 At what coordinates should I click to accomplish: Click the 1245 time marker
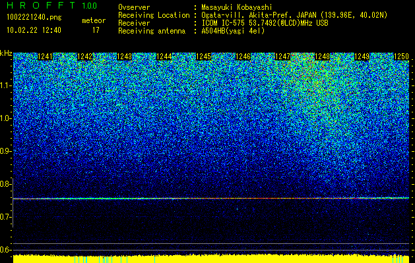tap(203, 57)
